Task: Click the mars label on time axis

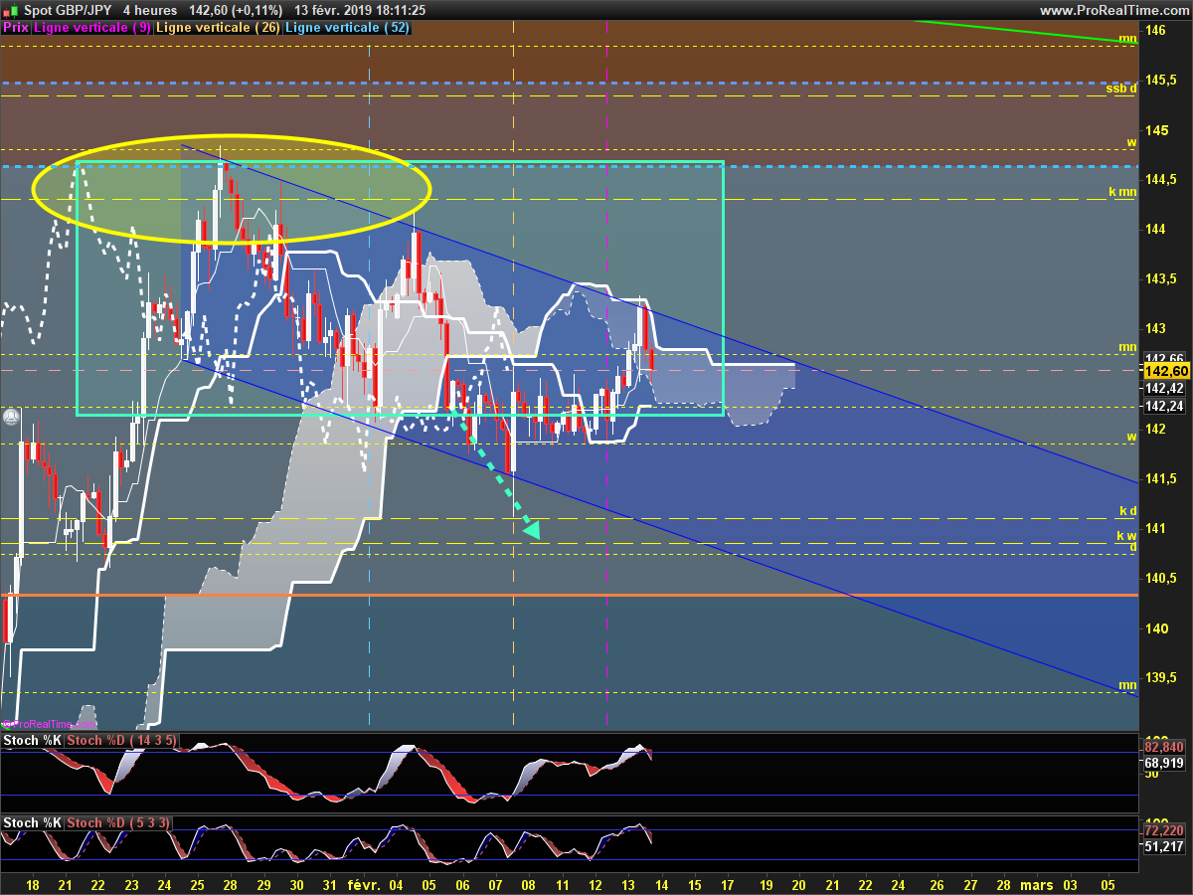Action: [x=1037, y=884]
